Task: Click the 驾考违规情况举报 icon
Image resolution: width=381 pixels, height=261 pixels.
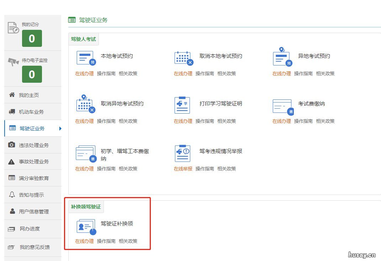Action: click(183, 153)
